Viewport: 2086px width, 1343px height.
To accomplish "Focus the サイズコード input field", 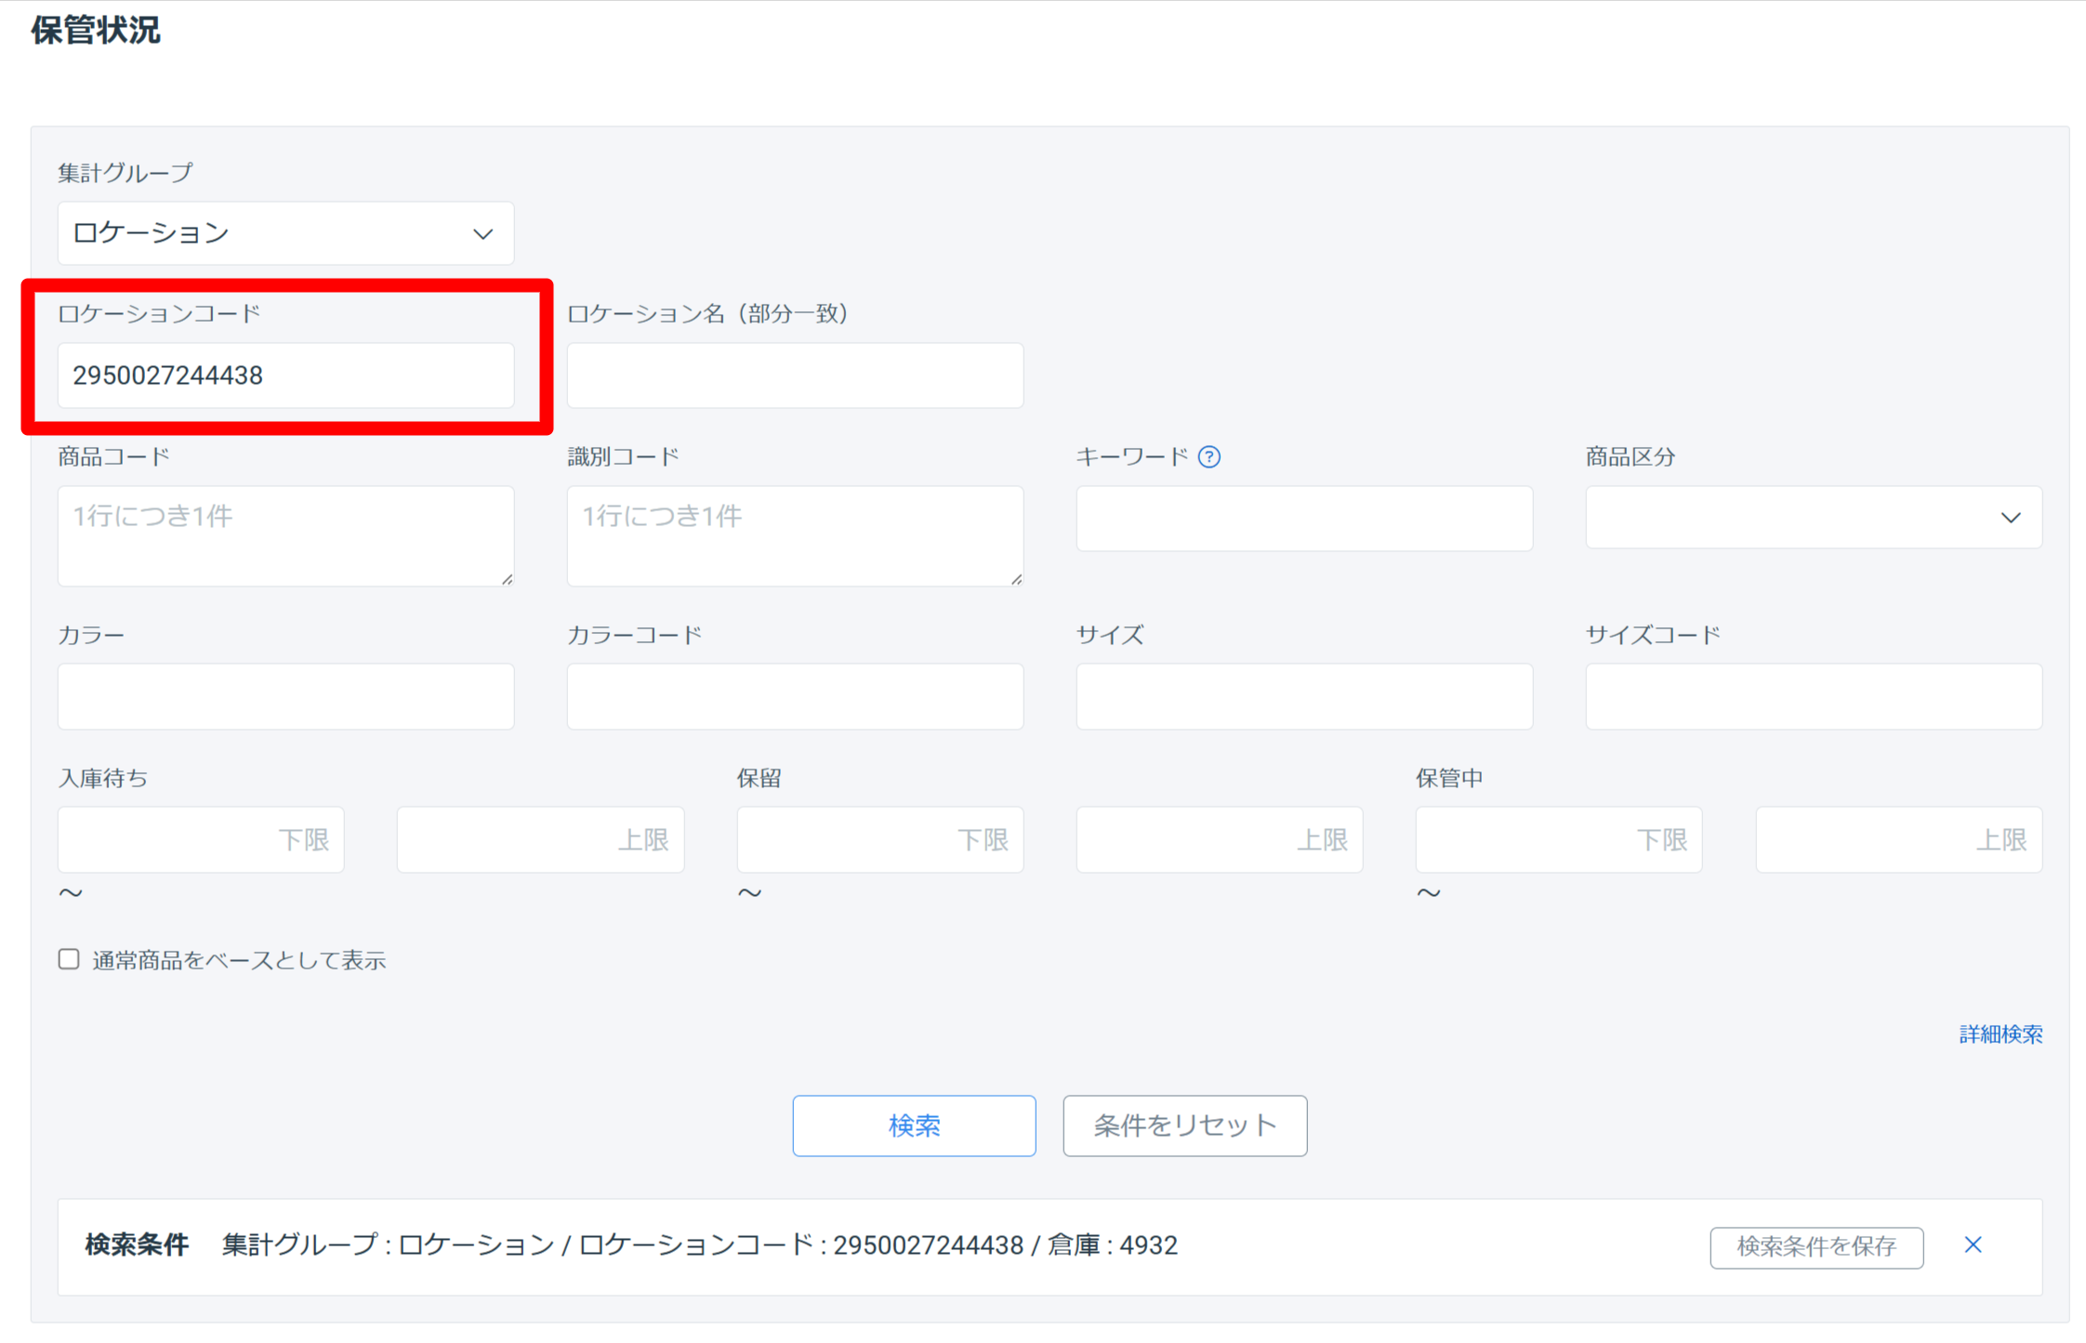I will point(1814,696).
